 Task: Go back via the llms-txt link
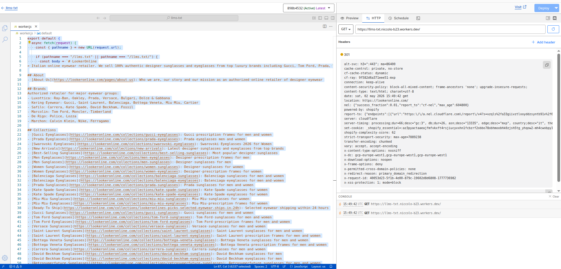pos(9,8)
